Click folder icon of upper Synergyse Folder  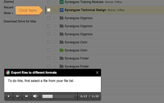pyautogui.click(x=61, y=58)
